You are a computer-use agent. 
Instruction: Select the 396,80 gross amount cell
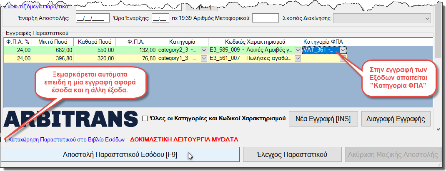click(53, 59)
